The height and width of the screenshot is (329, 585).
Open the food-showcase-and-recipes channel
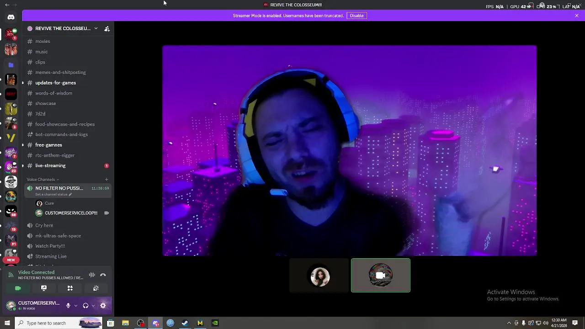tap(68, 124)
